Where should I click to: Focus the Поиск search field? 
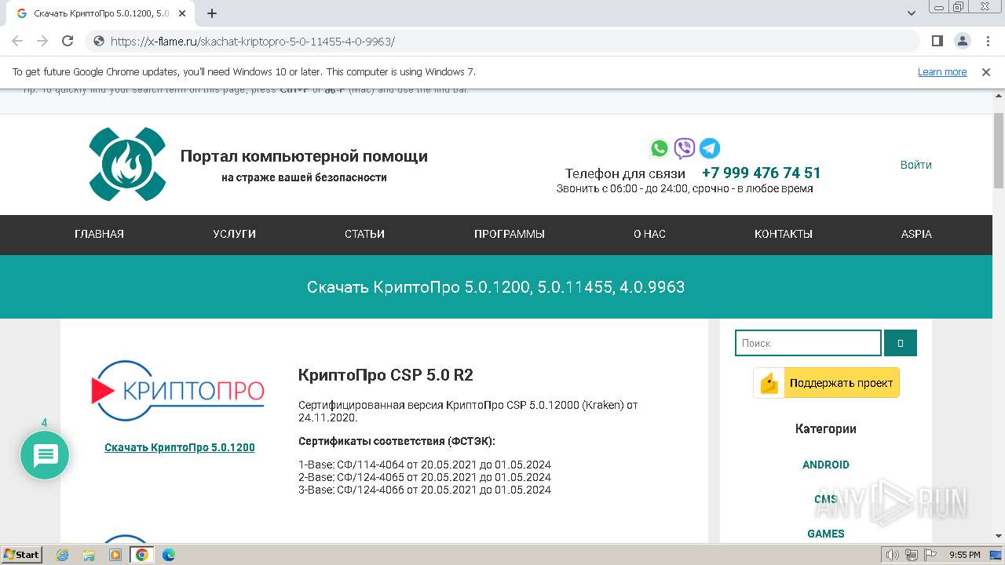(808, 343)
